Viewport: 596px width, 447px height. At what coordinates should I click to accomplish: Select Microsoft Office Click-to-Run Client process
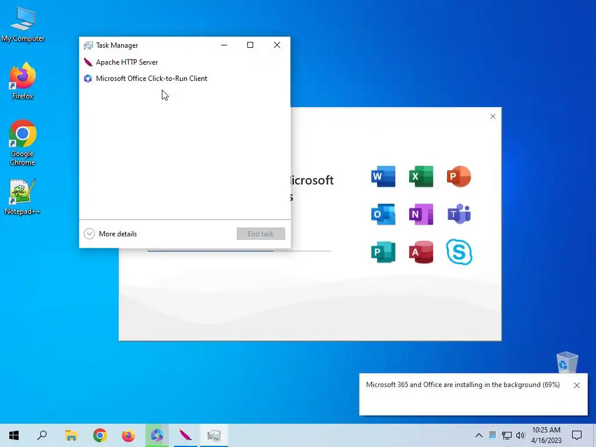tap(185, 79)
